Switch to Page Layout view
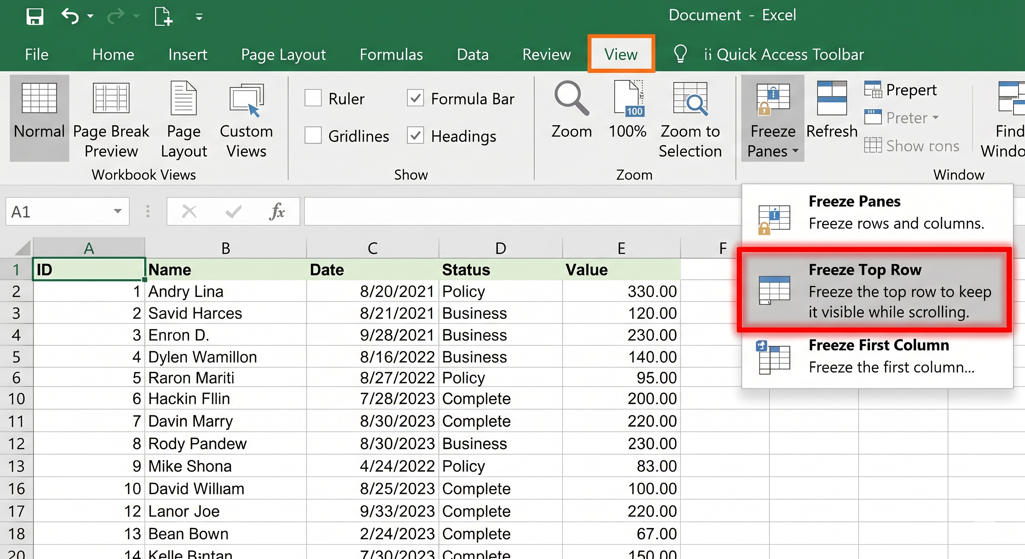Viewport: 1025px width, 559px height. tap(184, 119)
